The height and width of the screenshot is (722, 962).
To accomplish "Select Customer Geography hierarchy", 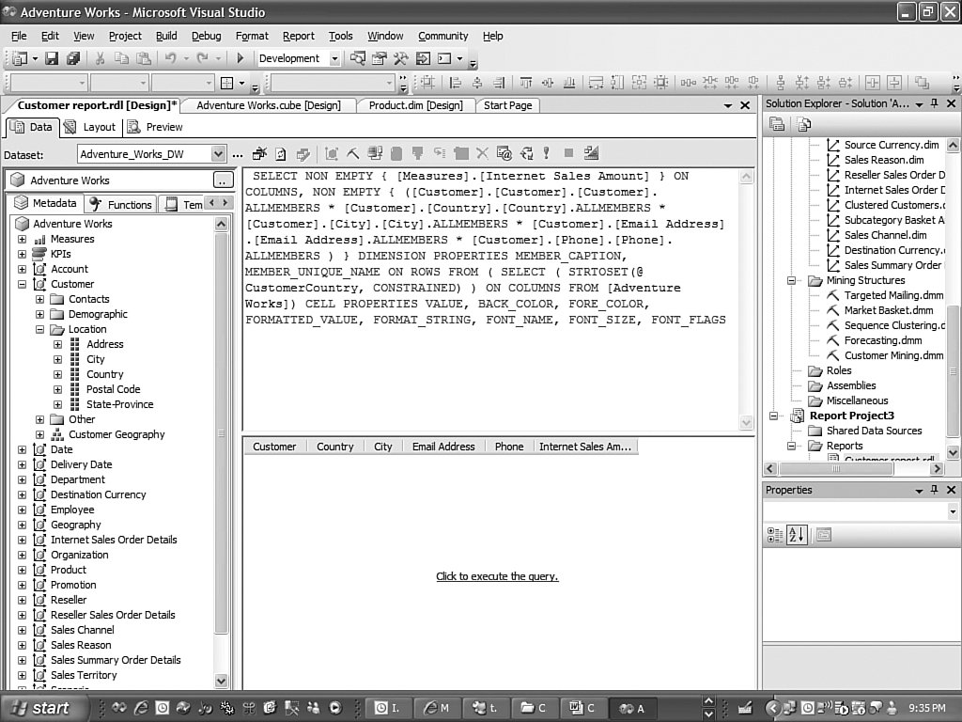I will [x=116, y=434].
